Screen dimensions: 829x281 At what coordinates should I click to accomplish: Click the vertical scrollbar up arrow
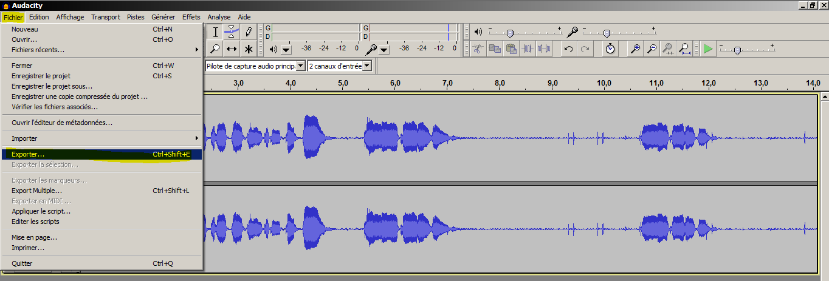click(x=825, y=96)
